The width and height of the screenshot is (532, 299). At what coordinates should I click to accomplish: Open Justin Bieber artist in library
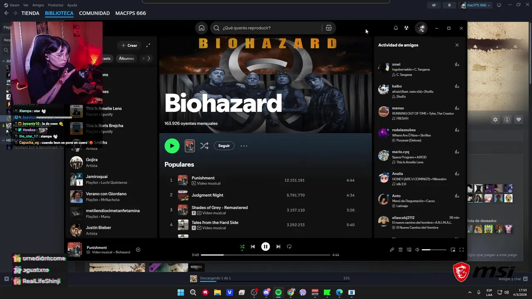click(x=112, y=230)
